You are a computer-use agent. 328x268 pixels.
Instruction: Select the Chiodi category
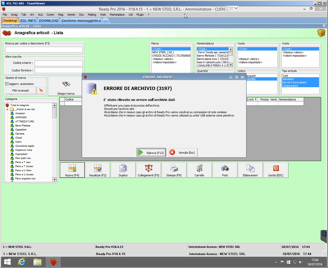[x=19, y=138]
